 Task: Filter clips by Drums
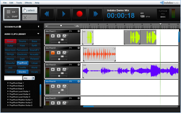tap(22, 41)
